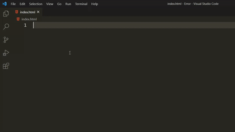The width and height of the screenshot is (235, 132).
Task: Open the View menu
Action: click(x=50, y=4)
